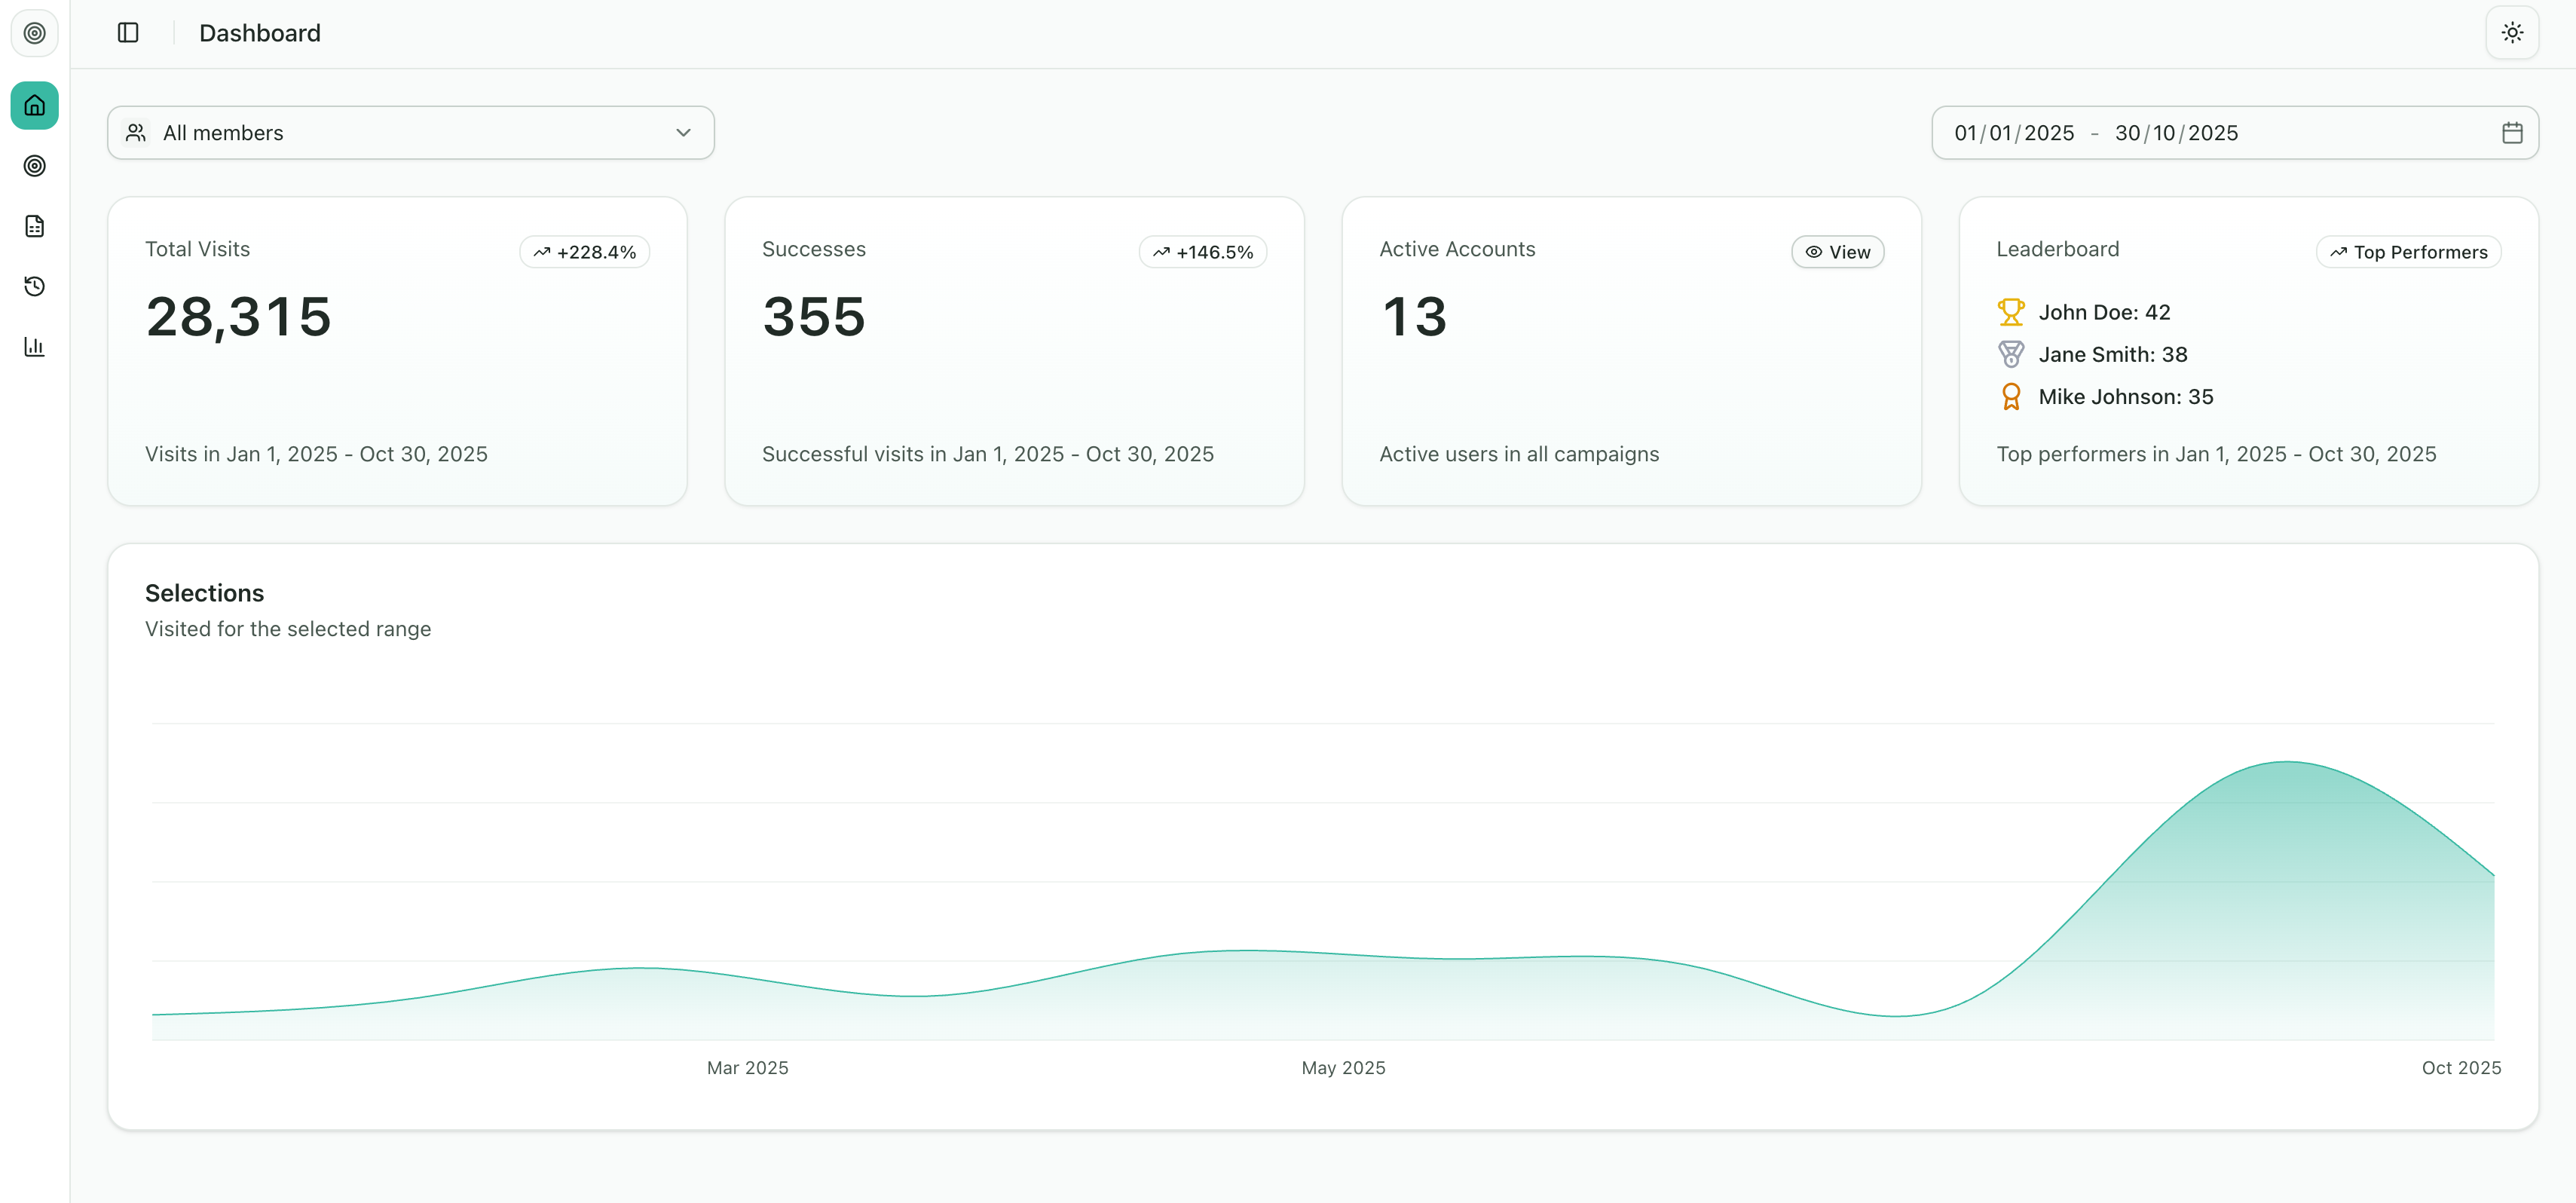Open the Home dashboard sidebar icon
The width and height of the screenshot is (2576, 1203).
[34, 105]
